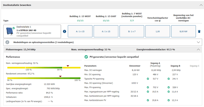
Task: Edit the 8,00 kW AC power limit field
Action: coord(183,32)
